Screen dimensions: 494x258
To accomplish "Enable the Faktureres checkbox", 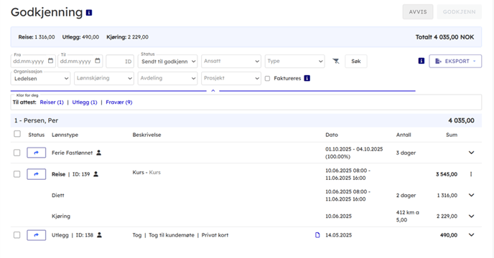I will point(268,78).
